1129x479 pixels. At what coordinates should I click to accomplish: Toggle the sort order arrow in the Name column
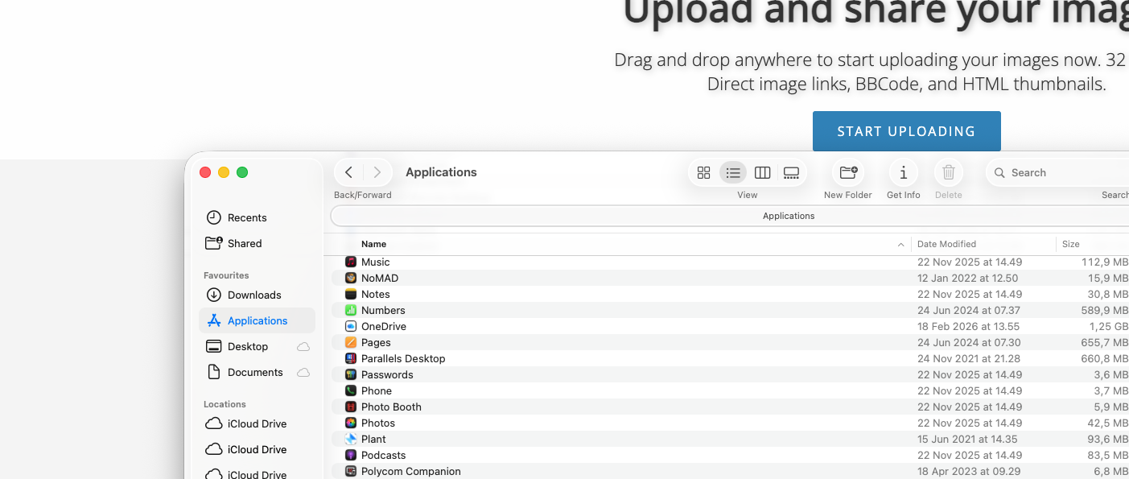(900, 244)
